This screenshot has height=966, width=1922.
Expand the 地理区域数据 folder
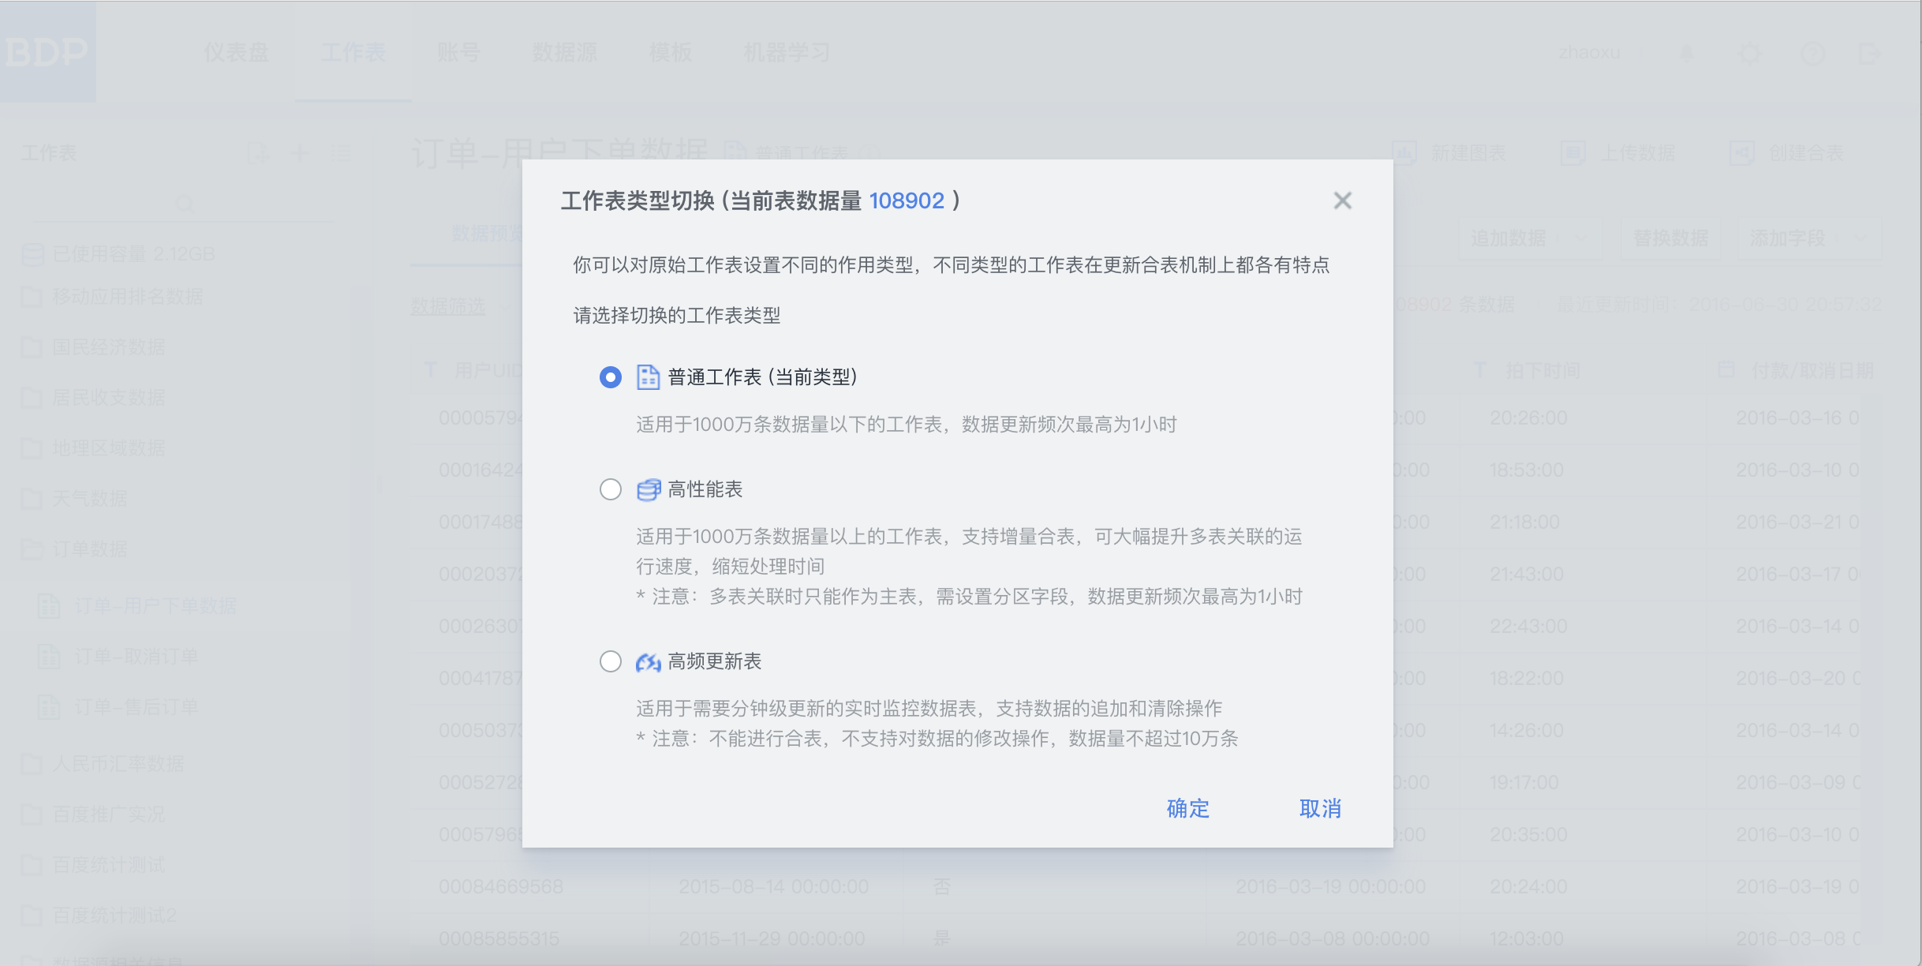coord(93,448)
